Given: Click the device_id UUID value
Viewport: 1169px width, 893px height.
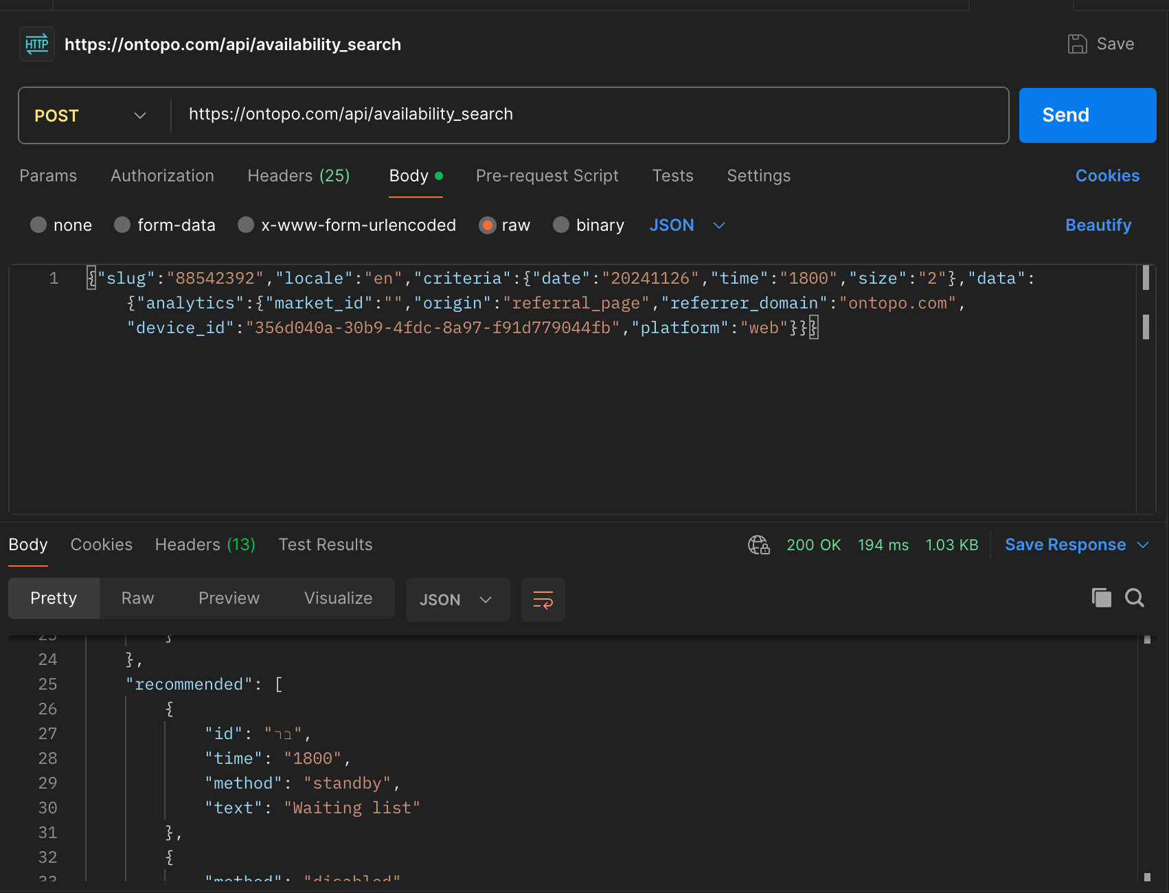Looking at the screenshot, I should coord(433,328).
